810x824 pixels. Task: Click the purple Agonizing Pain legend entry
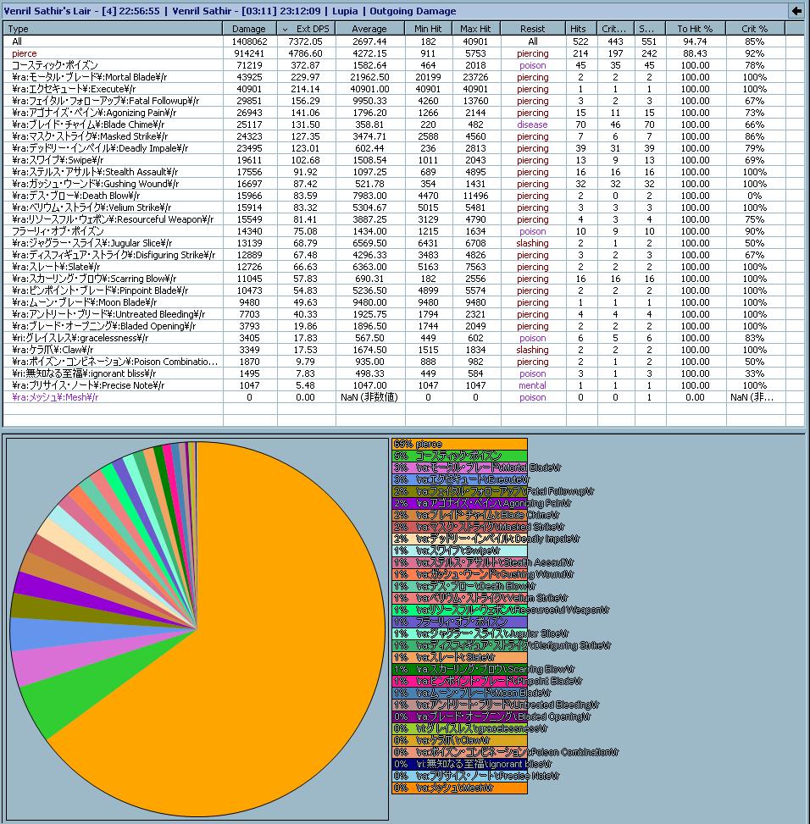click(459, 503)
